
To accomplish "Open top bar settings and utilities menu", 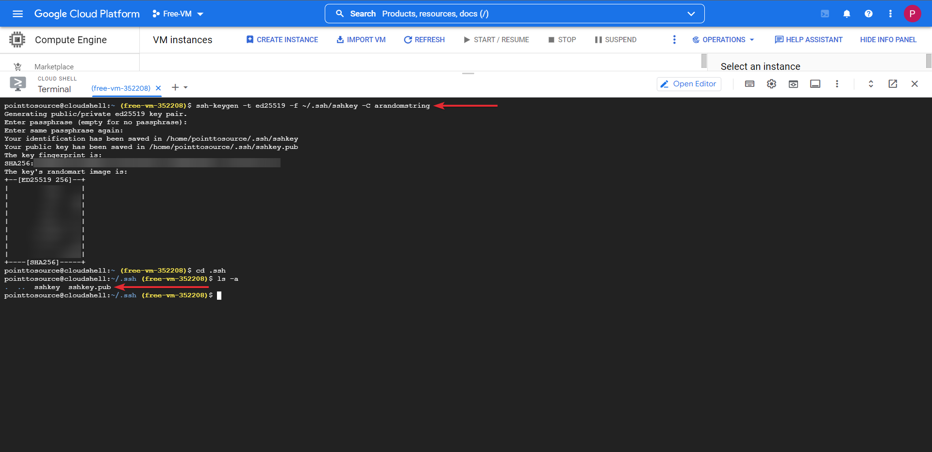I will [890, 14].
